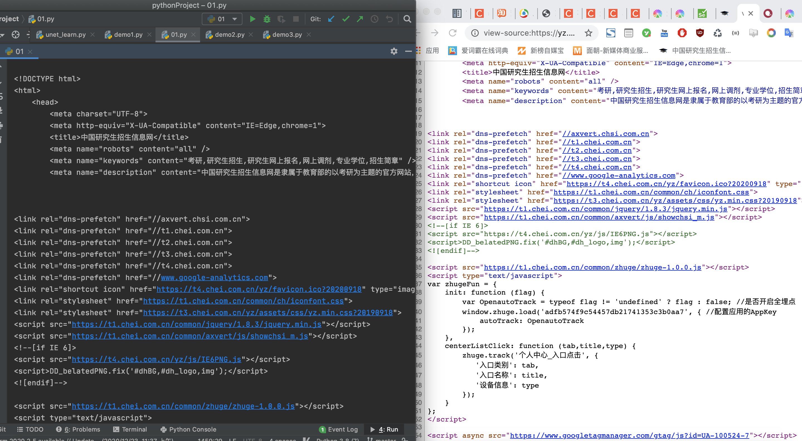
Task: Open the zhuge-1.0.0.js link in Run output
Action: coord(183,406)
